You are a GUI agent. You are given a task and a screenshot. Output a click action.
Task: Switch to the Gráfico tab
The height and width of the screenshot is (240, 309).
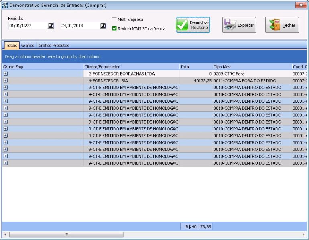(28, 46)
